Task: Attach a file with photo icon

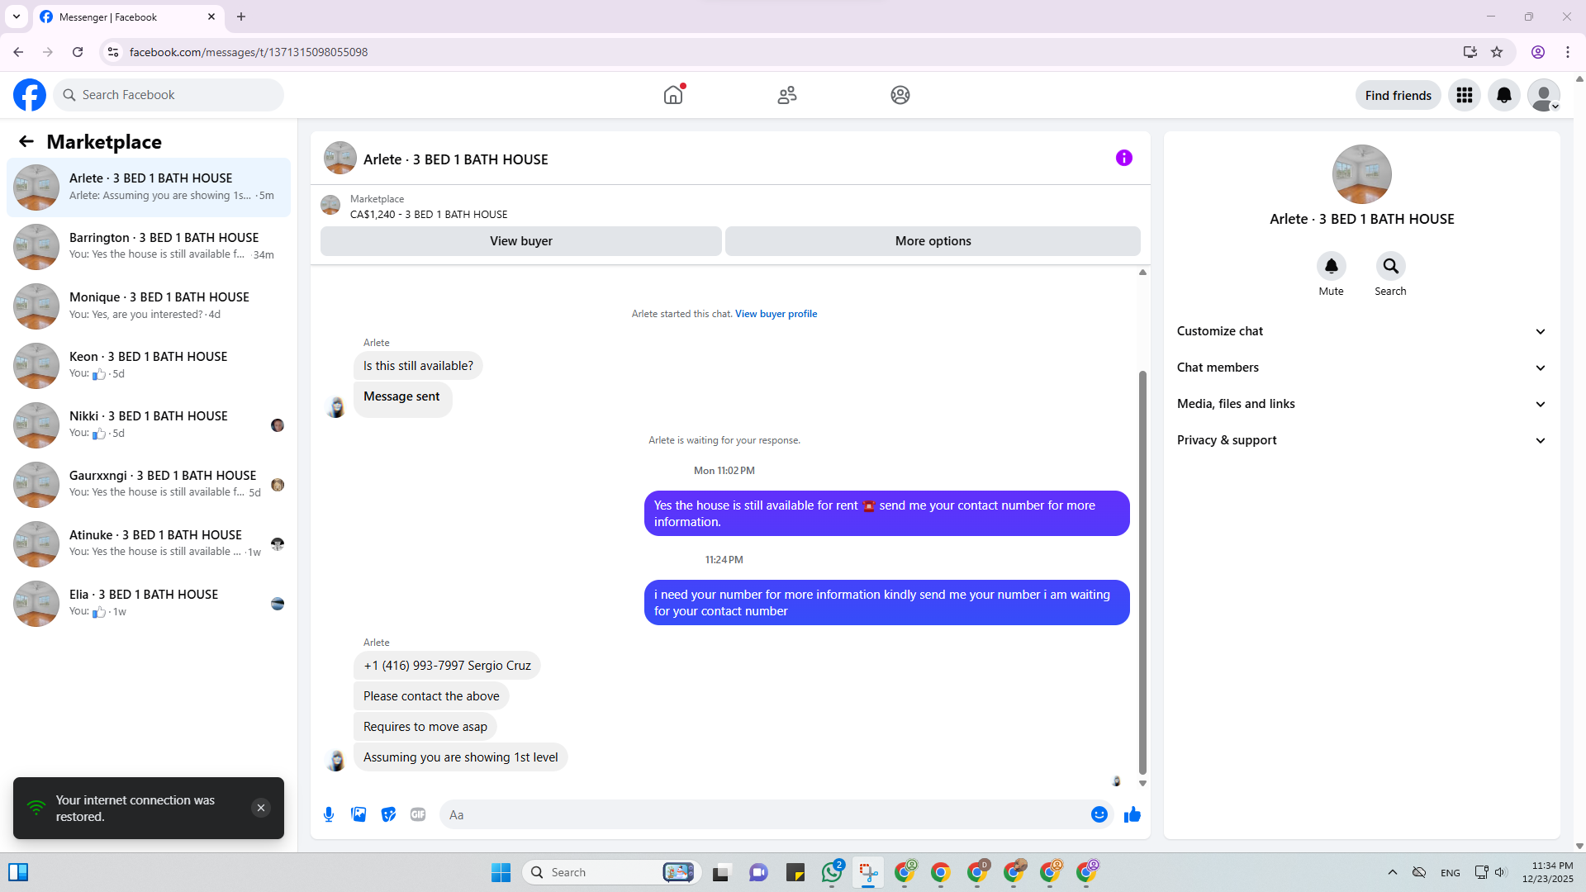Action: [x=359, y=814]
